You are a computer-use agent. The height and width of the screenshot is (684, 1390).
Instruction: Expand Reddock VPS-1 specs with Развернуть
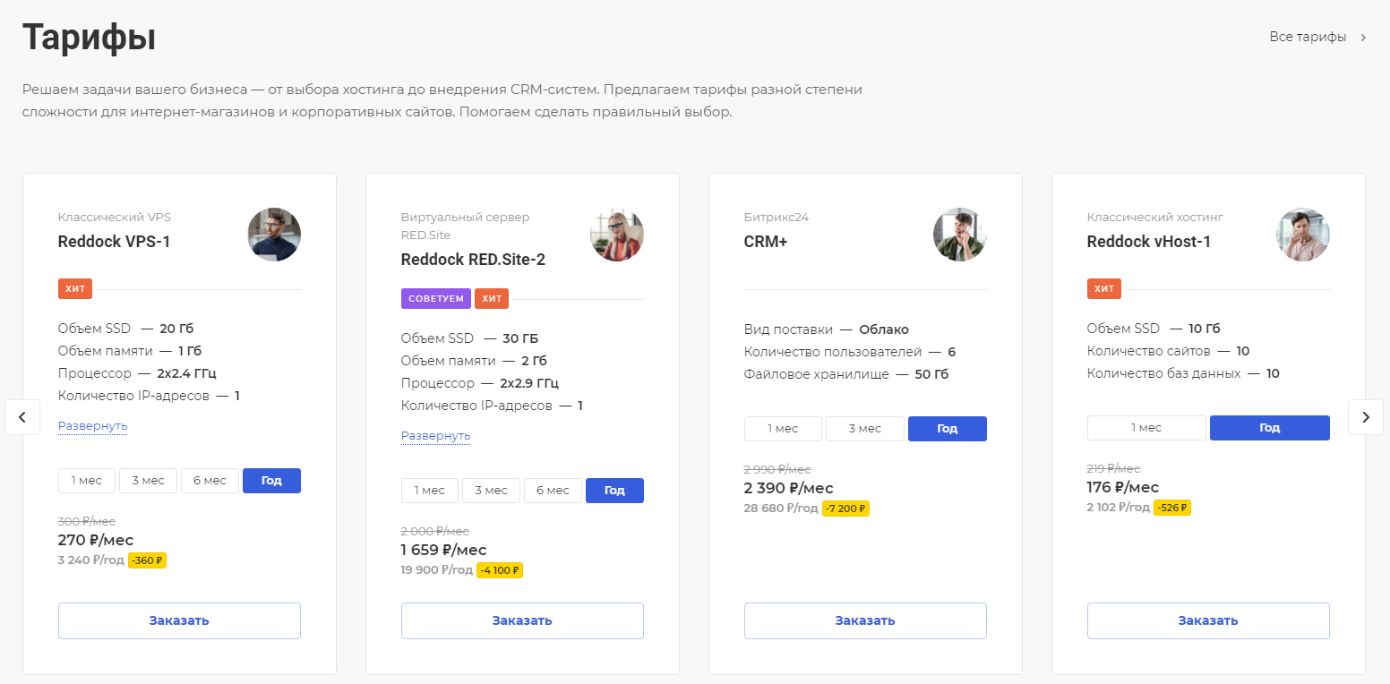[x=92, y=426]
